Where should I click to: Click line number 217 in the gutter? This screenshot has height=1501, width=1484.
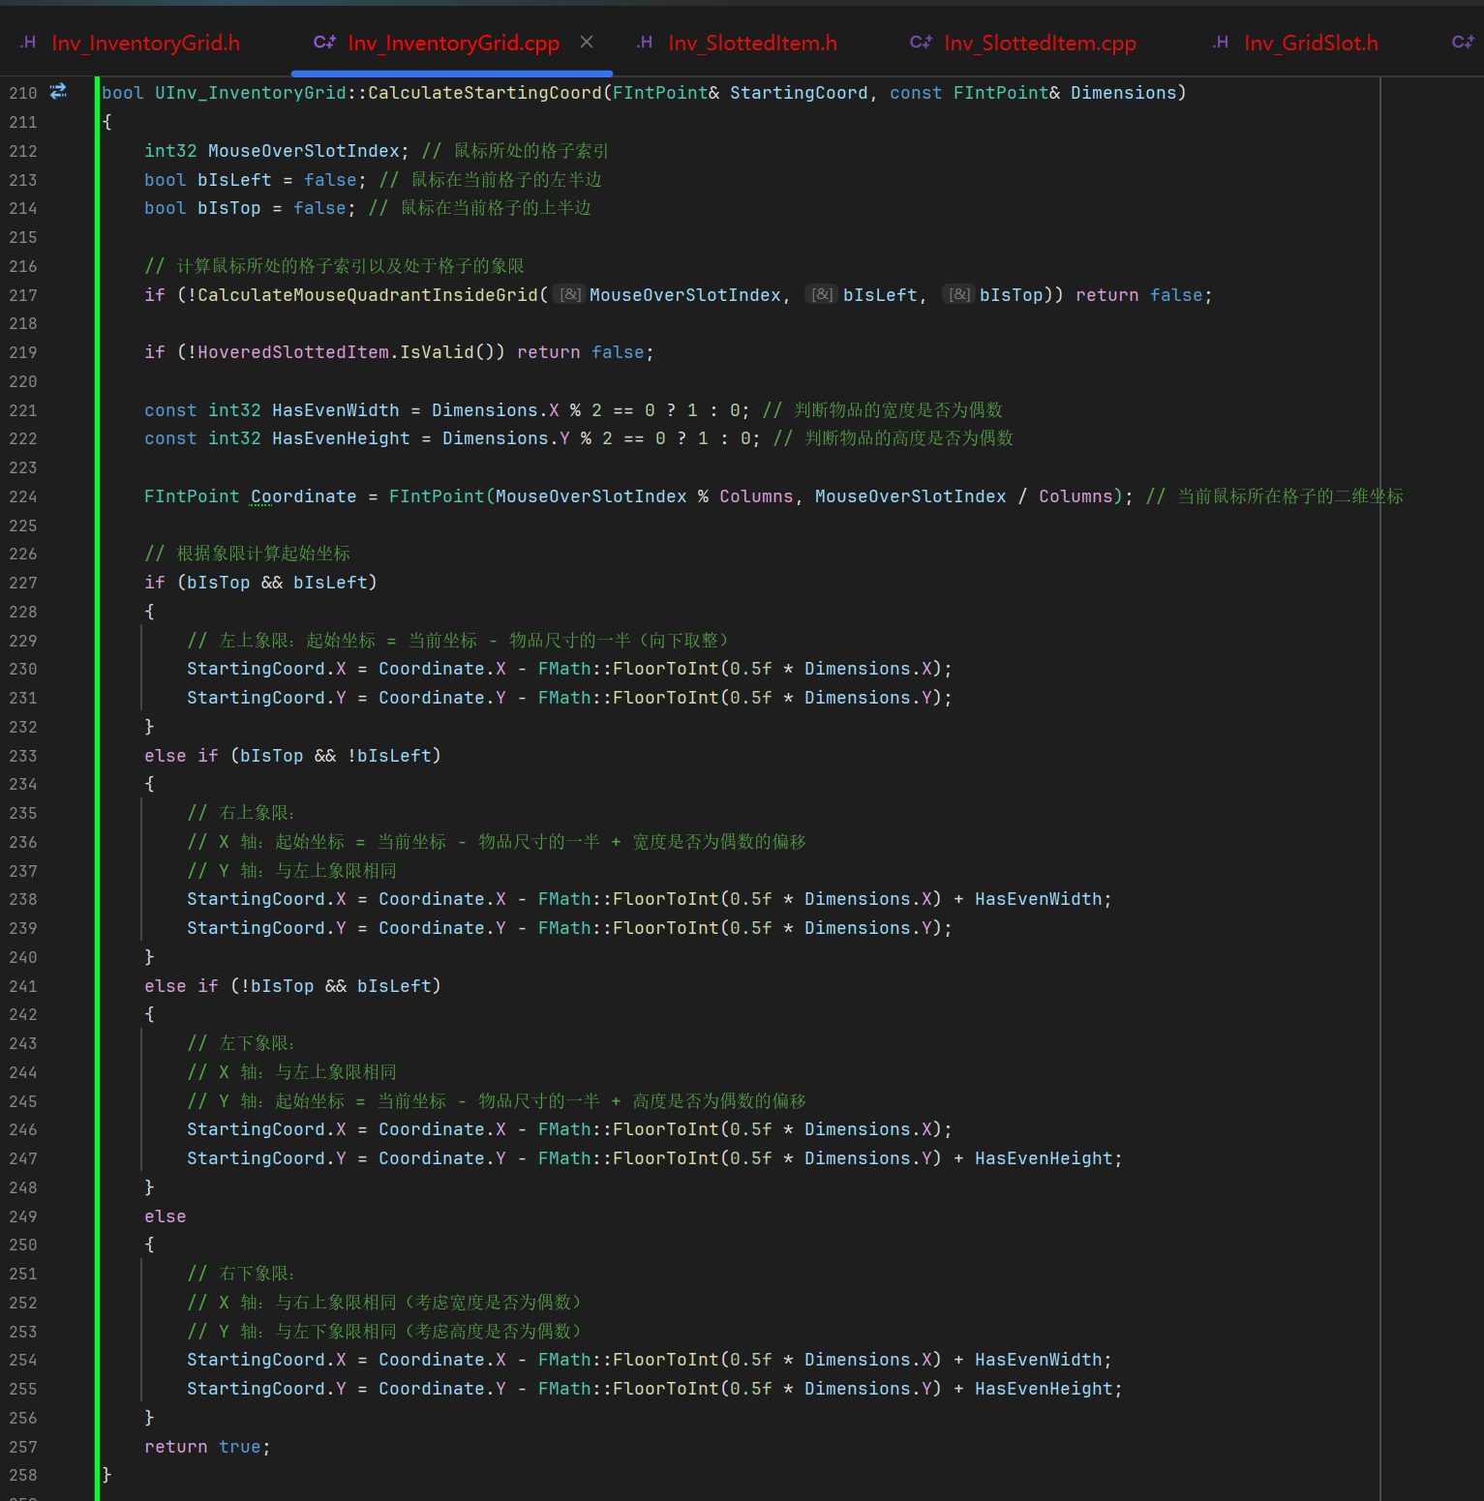pyautogui.click(x=23, y=295)
